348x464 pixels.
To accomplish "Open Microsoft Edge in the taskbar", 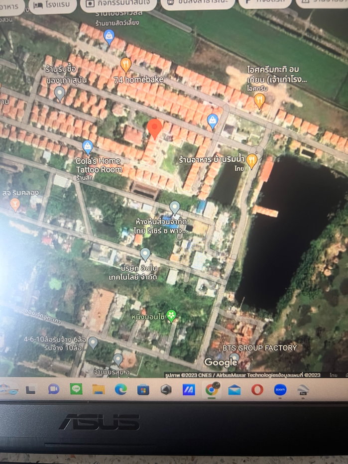I will (x=121, y=389).
